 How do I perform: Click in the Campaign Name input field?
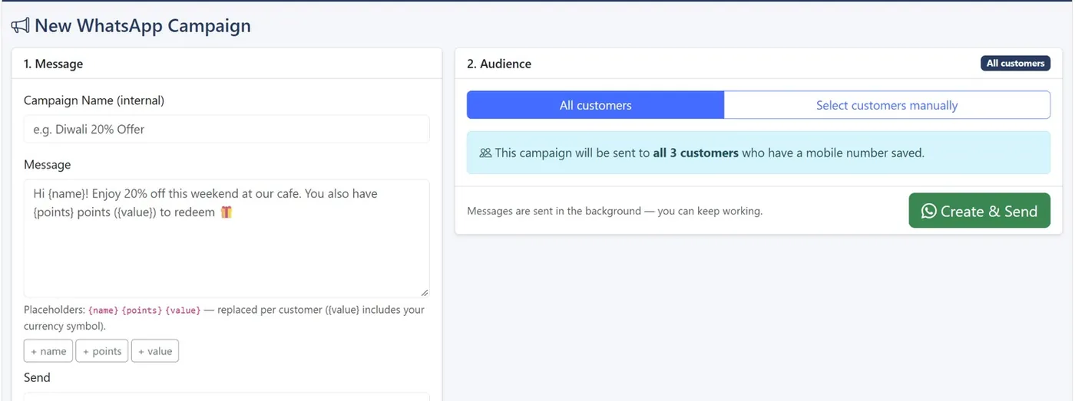pyautogui.click(x=227, y=129)
